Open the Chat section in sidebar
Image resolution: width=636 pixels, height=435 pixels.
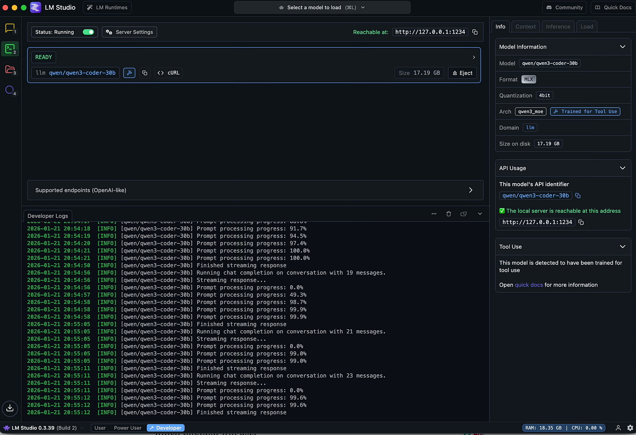click(10, 28)
